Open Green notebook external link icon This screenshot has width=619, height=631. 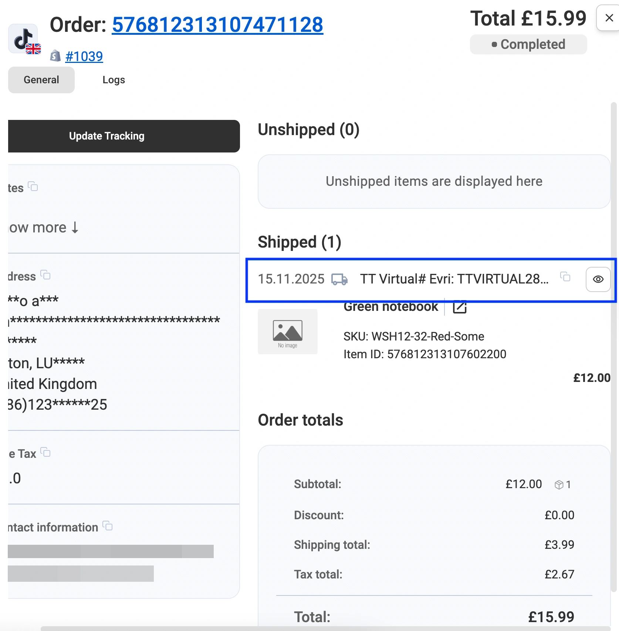[x=460, y=306]
